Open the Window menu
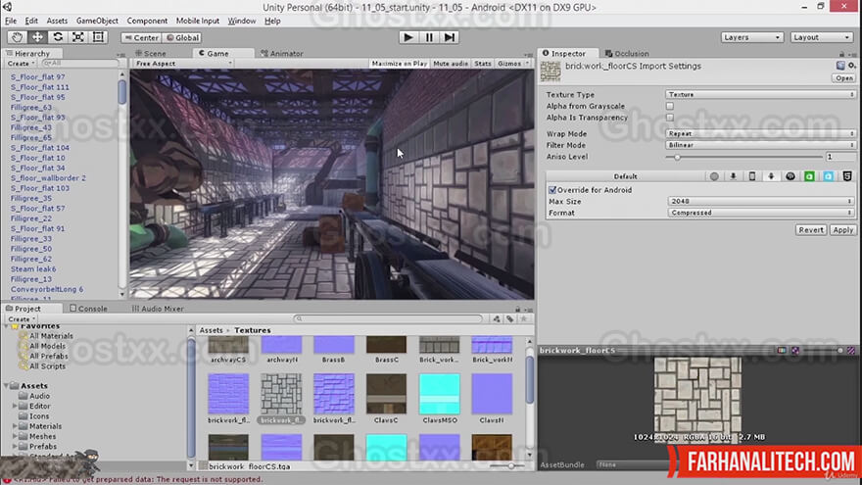The width and height of the screenshot is (862, 485). click(242, 21)
